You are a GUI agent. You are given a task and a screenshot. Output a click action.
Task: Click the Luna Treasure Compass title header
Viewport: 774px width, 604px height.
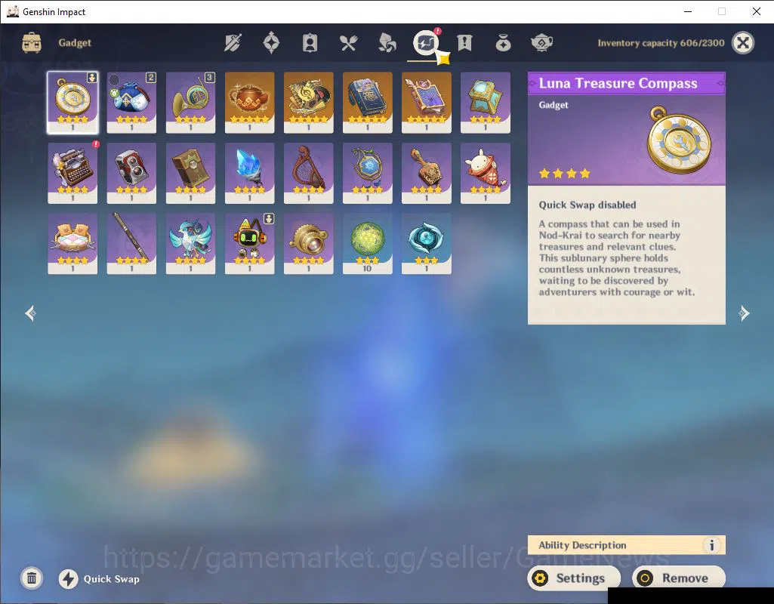(x=627, y=83)
